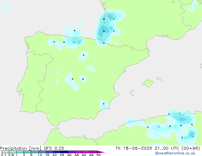Click the 0.1–0.5 mm palest legend swatch

click(5, 152)
